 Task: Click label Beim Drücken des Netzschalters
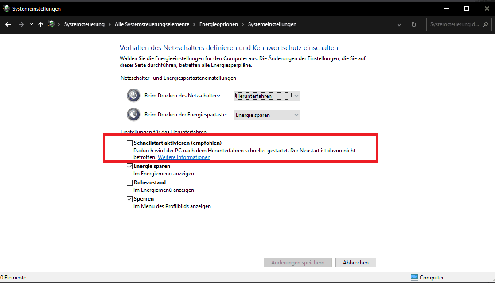[x=183, y=96]
